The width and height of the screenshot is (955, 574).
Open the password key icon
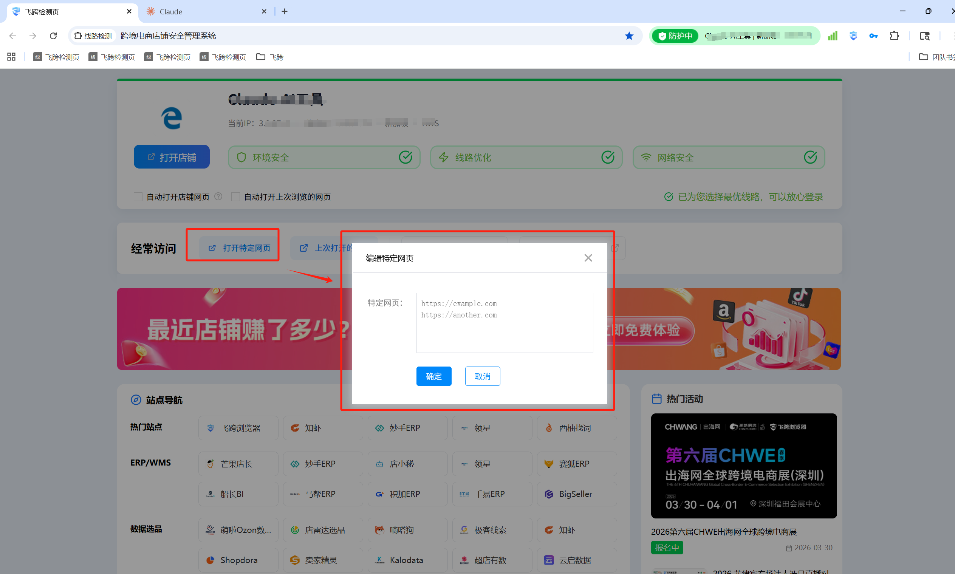tap(873, 36)
